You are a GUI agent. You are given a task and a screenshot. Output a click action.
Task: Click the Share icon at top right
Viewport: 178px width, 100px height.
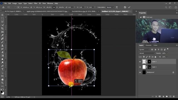pyautogui.click(x=176, y=7)
